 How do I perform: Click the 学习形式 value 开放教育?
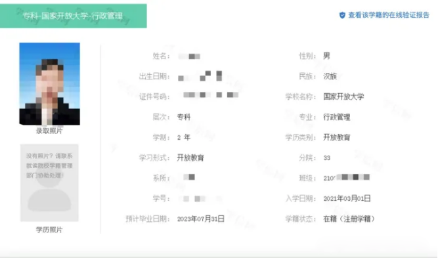190,158
